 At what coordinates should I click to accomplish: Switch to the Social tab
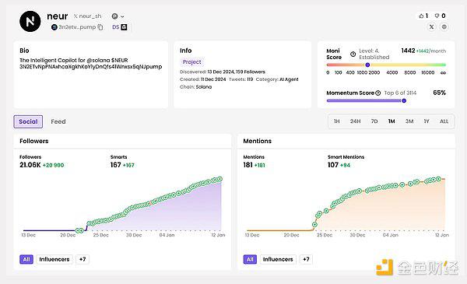[x=28, y=121]
